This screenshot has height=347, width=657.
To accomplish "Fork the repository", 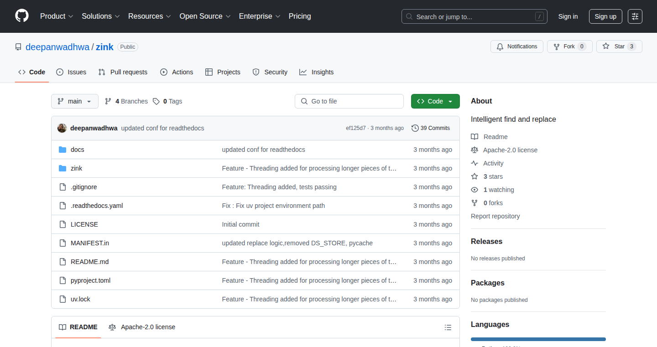I will 570,47.
